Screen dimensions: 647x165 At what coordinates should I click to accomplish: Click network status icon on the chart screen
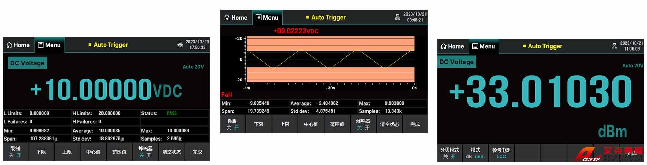[x=398, y=17]
